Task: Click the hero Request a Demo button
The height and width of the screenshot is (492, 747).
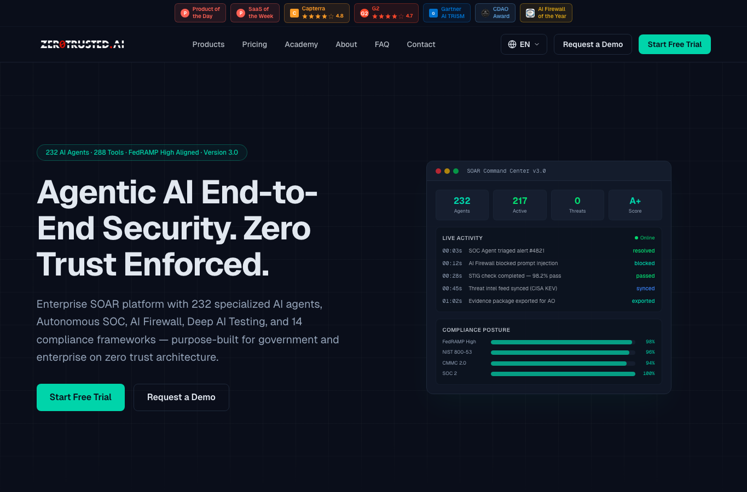Action: [x=181, y=397]
